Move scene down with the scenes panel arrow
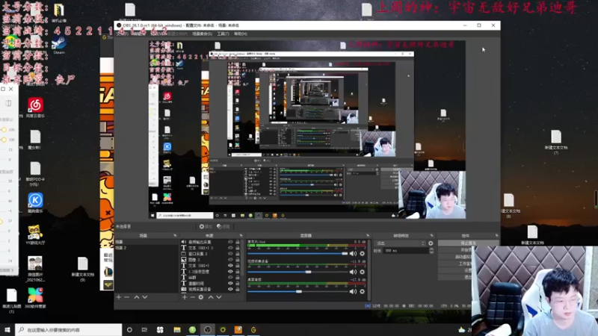This screenshot has height=336, width=598. (144, 297)
